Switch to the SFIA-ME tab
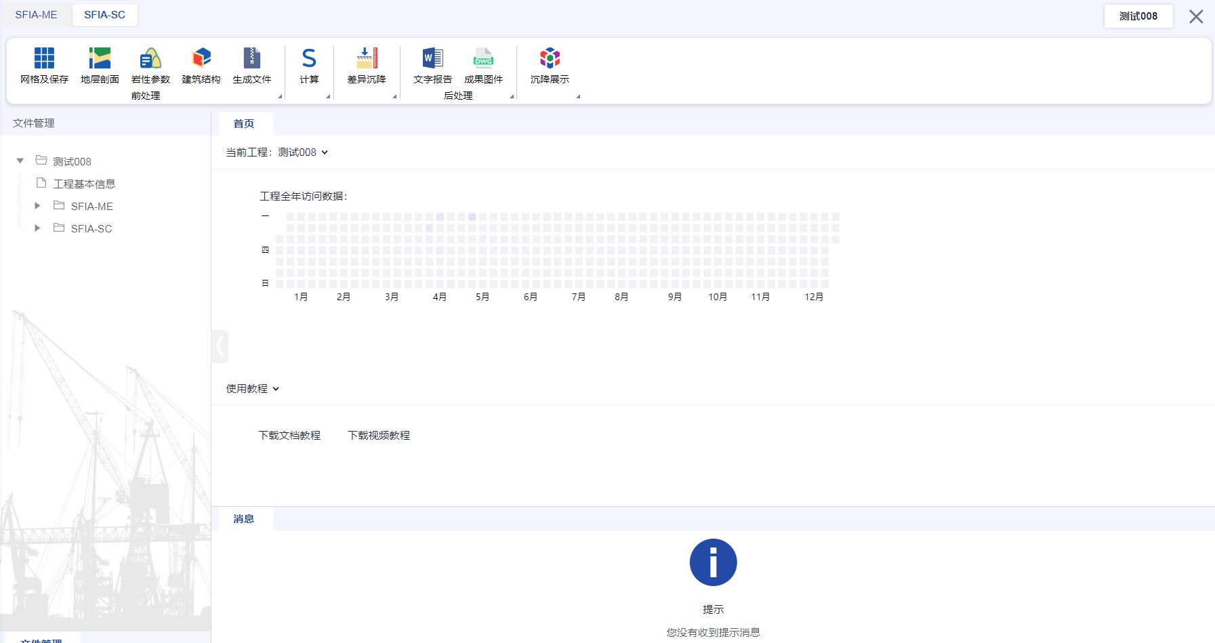1215x643 pixels. [x=36, y=15]
